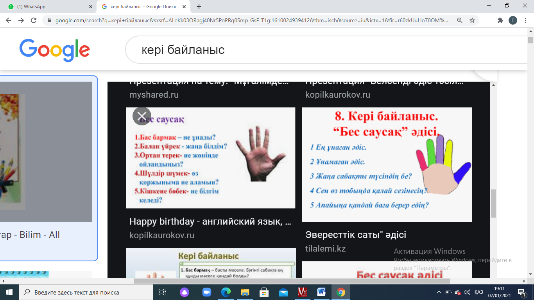The height and width of the screenshot is (300, 534).
Task: Click the image panel vertical scrollbar thumb
Action: [493, 203]
